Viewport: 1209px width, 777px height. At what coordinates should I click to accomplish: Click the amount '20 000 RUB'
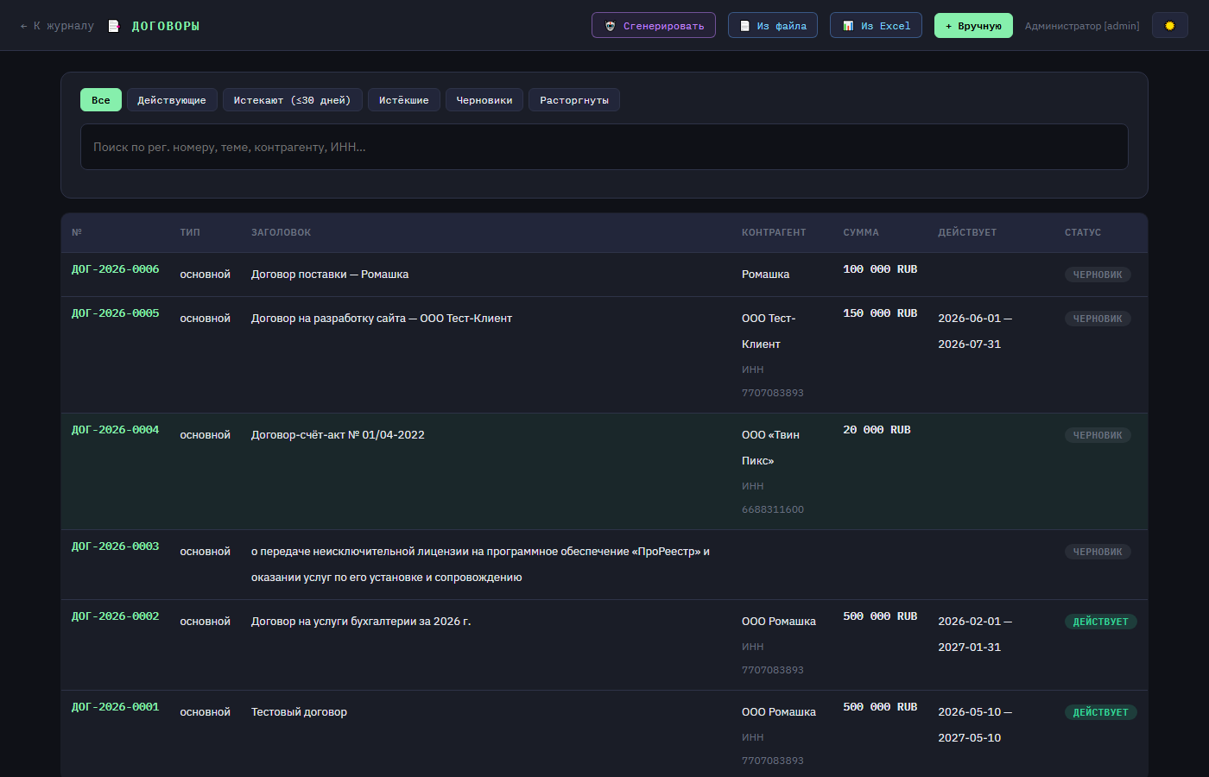pyautogui.click(x=877, y=430)
